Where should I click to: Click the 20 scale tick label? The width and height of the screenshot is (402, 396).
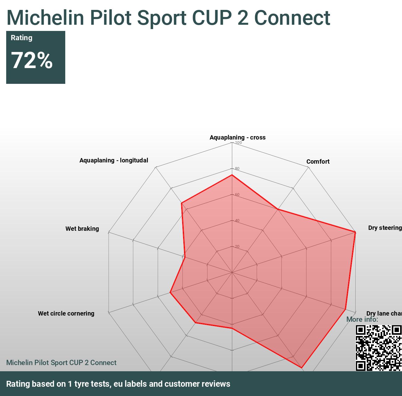[x=237, y=247]
